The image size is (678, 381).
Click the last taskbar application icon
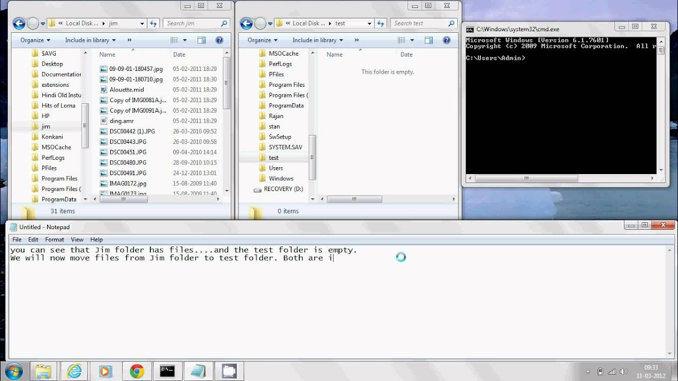coord(229,371)
